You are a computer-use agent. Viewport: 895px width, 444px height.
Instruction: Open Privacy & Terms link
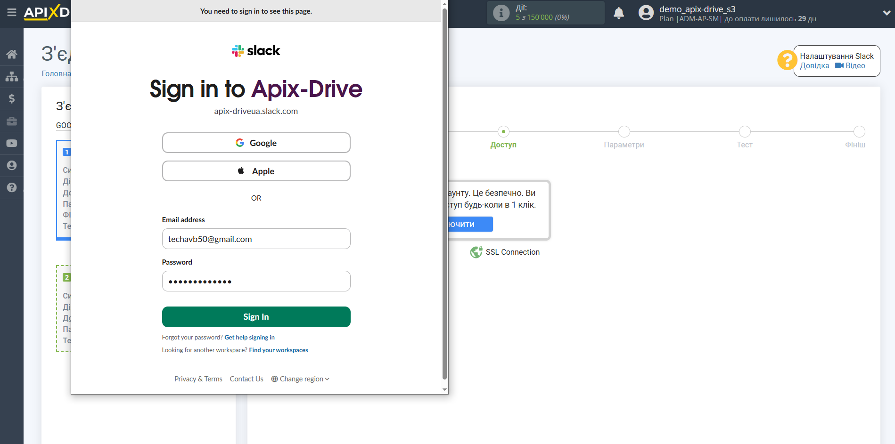pos(198,379)
